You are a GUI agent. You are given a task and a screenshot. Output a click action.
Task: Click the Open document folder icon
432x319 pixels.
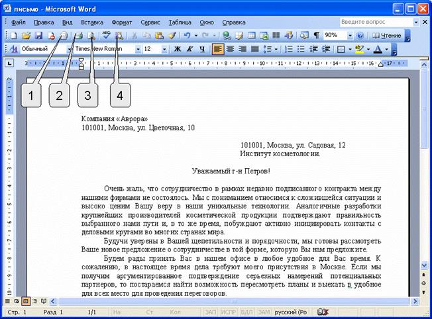(x=27, y=35)
